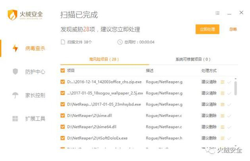Click 建议清除 for sogou_wallpaper row
The height and width of the screenshot is (161, 250).
point(209,93)
